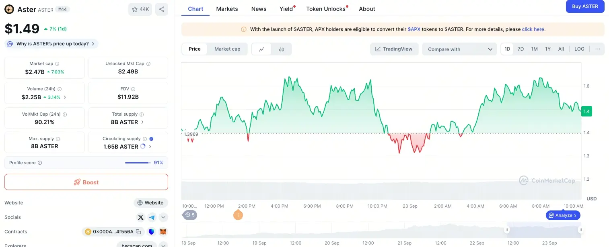Follow the click here link in banner
This screenshot has height=247, width=609.
point(533,29)
